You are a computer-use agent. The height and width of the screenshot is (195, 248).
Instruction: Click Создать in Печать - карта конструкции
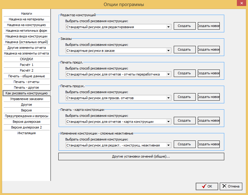185,120
